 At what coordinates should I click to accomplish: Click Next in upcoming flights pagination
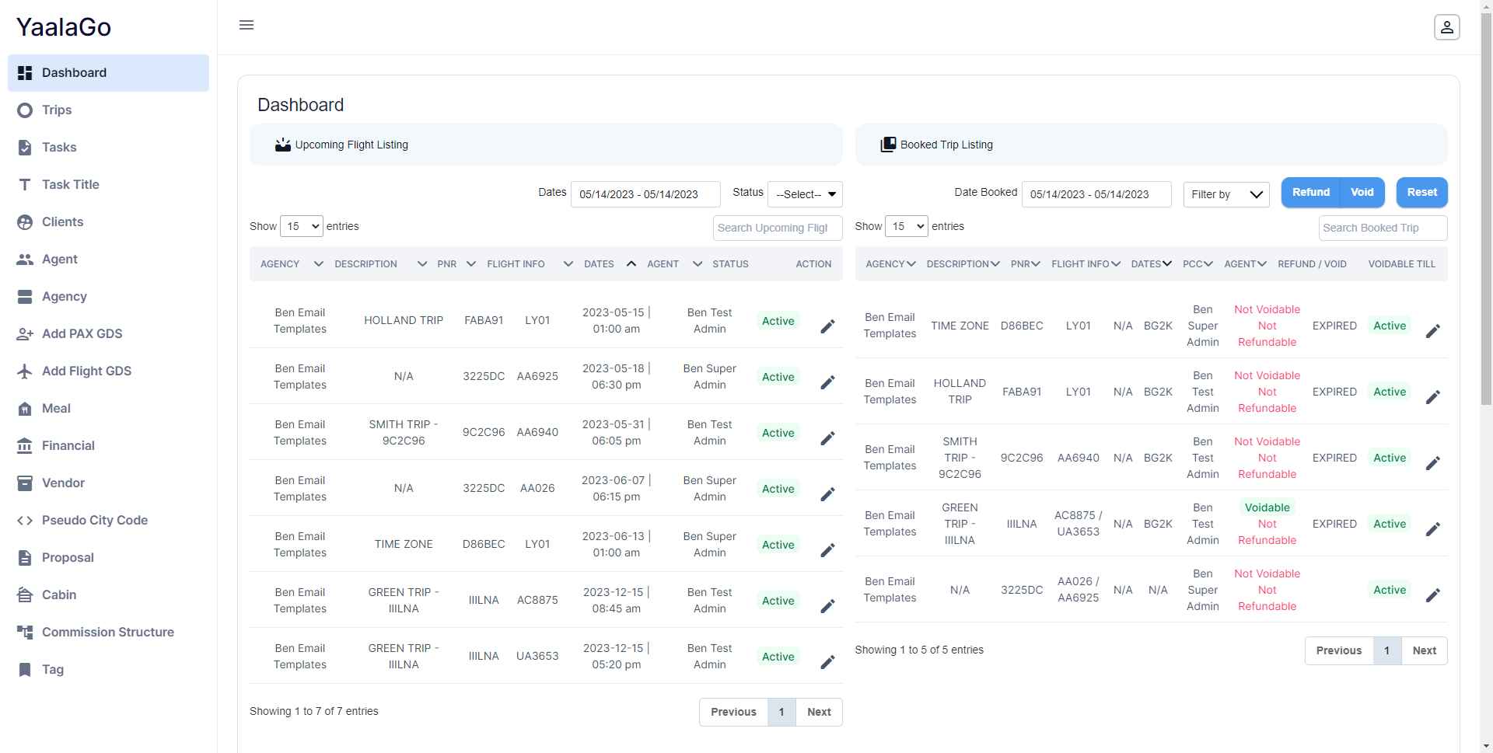(819, 712)
